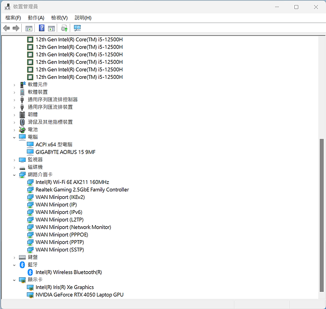This screenshot has width=326, height=309.
Task: Select WAN Miniport (IKEv2)
Action: point(60,197)
